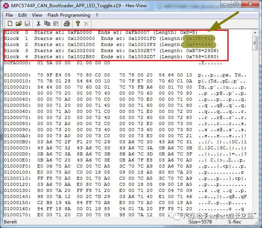Click S-Rec format in status bar

(x=235, y=222)
